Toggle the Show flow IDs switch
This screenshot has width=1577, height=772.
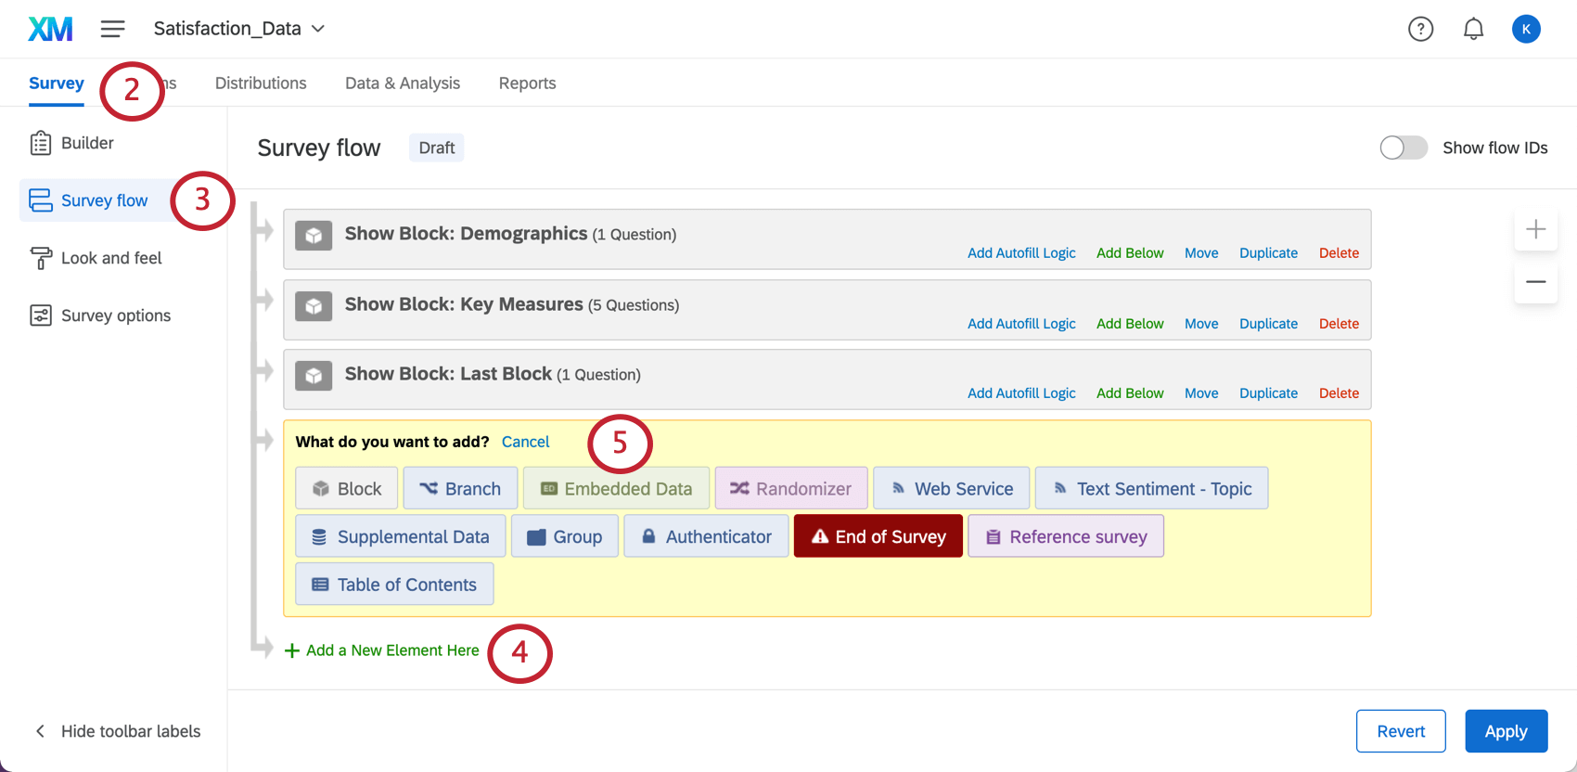[x=1404, y=148]
